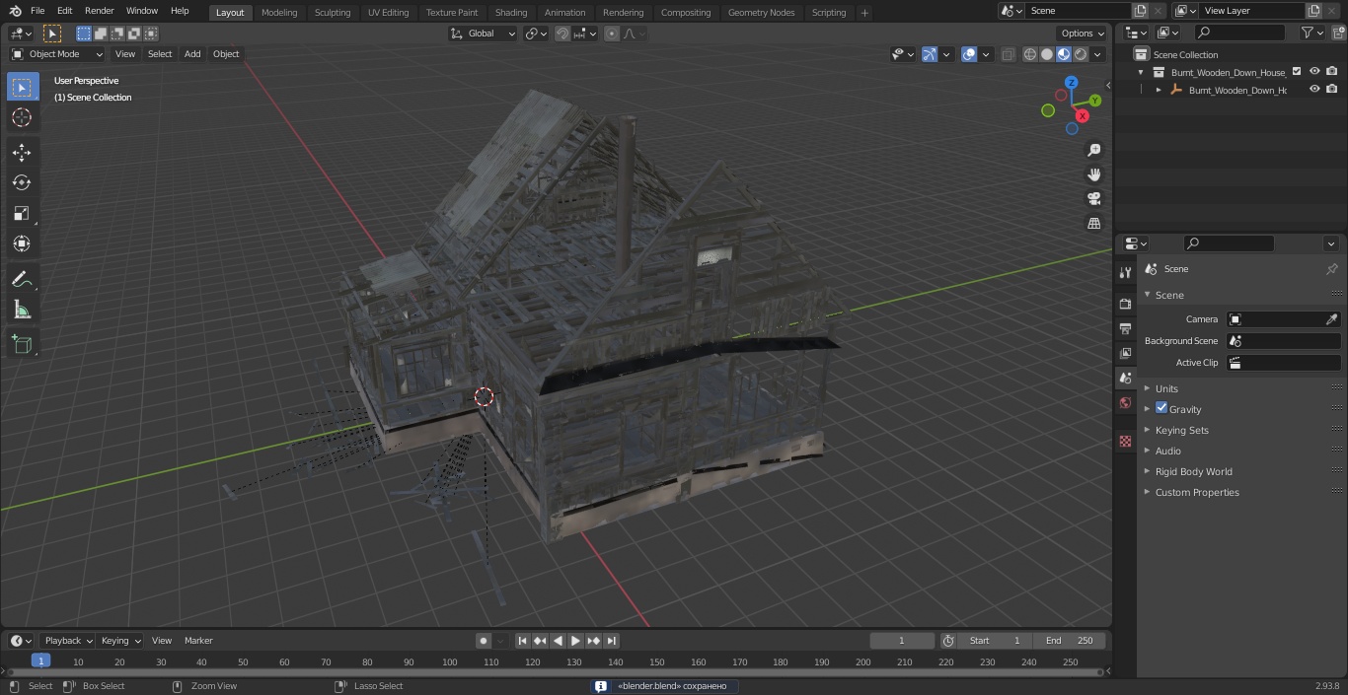Open the Object Mode dropdown
The height and width of the screenshot is (695, 1348).
[x=57, y=54]
